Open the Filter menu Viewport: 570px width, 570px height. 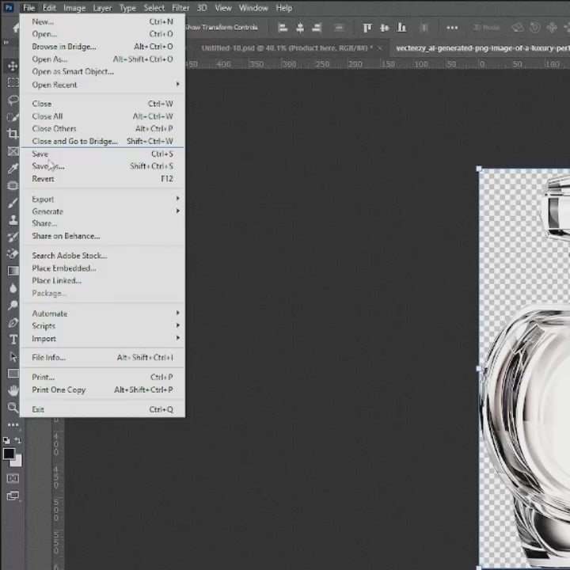coord(180,8)
